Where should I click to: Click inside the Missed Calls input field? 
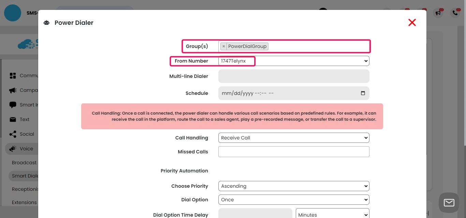[294, 152]
